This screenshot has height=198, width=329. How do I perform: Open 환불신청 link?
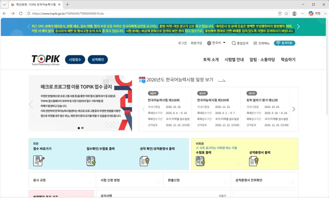pyautogui.click(x=197, y=180)
